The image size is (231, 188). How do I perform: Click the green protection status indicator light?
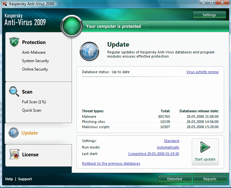72,26
